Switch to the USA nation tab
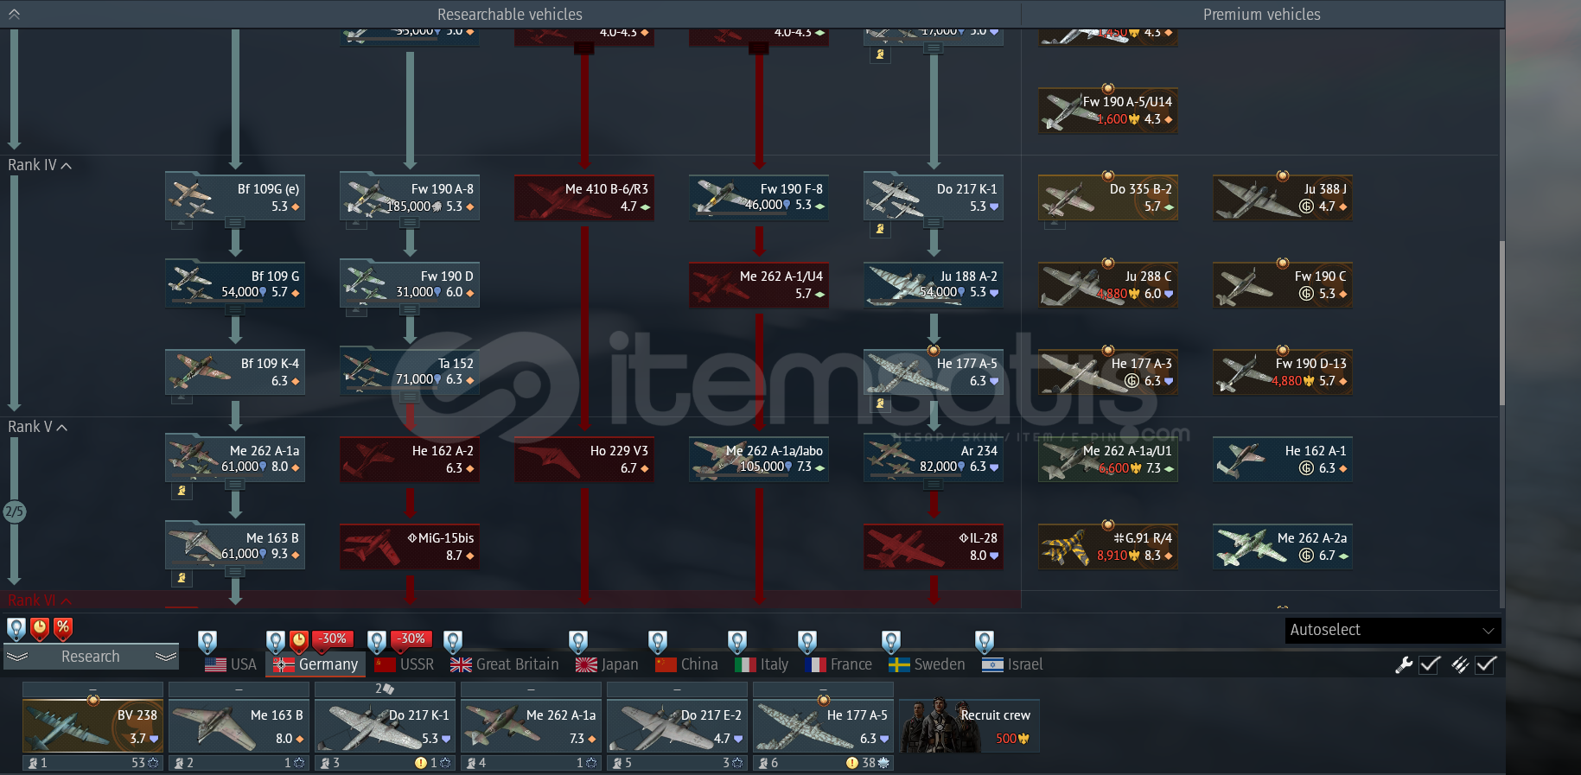 point(231,664)
